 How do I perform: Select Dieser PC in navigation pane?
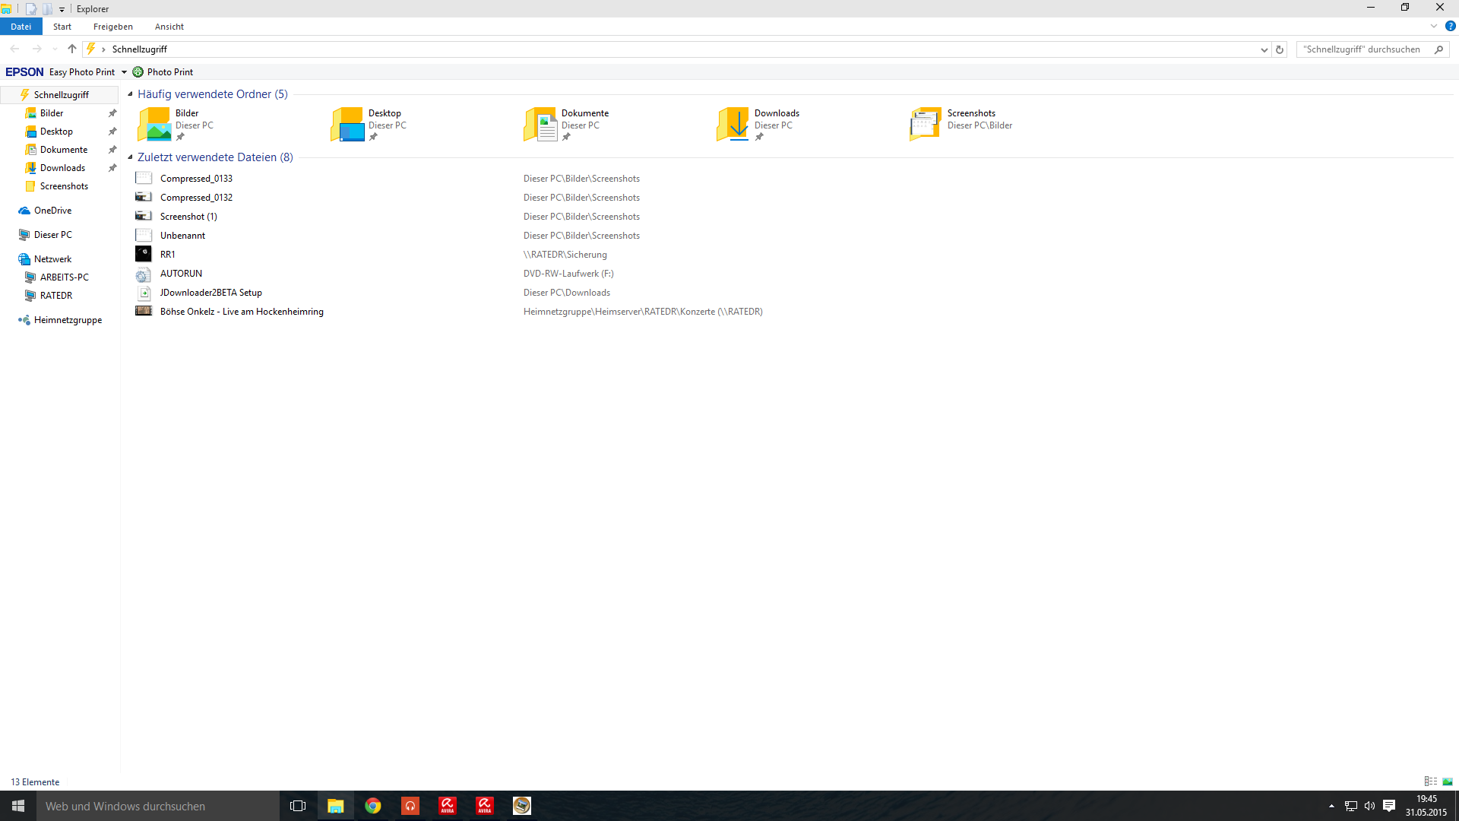[x=52, y=235]
